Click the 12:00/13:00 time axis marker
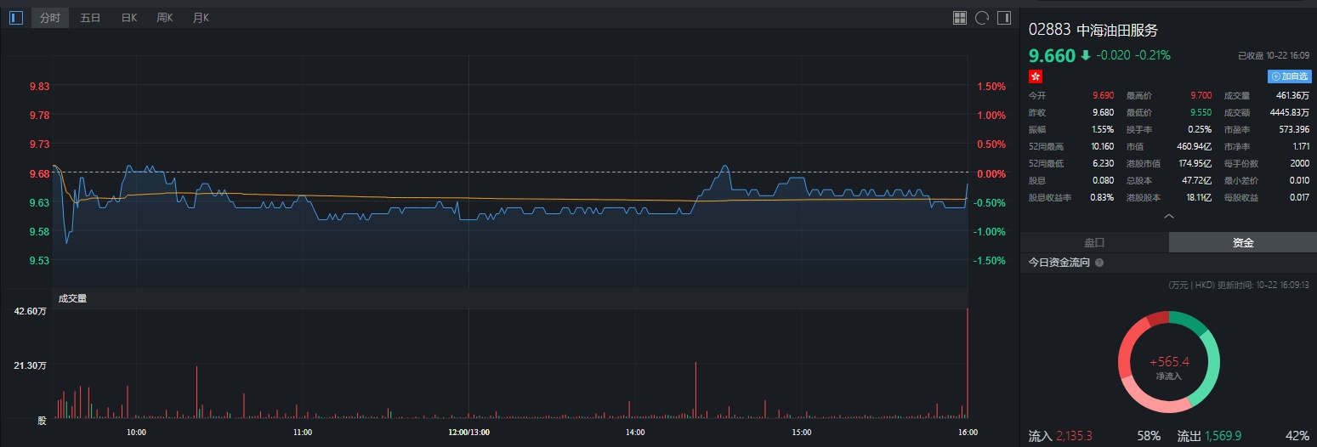Image resolution: width=1317 pixels, height=447 pixels. click(x=469, y=432)
